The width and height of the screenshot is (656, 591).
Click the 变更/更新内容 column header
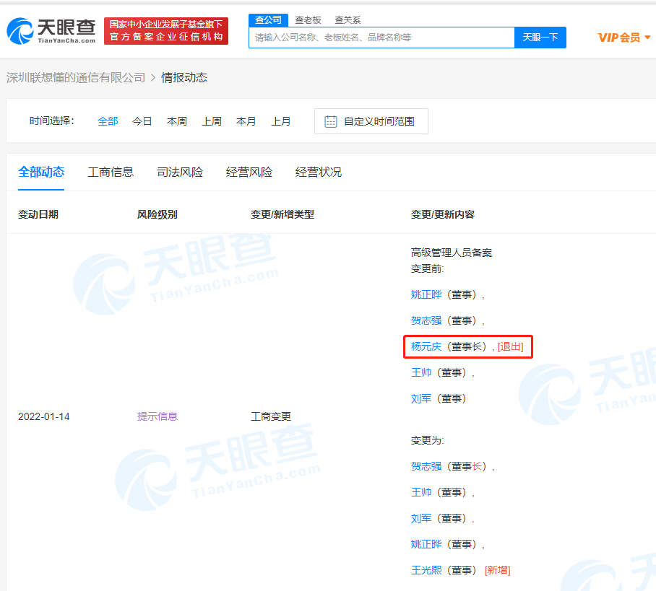coord(443,214)
